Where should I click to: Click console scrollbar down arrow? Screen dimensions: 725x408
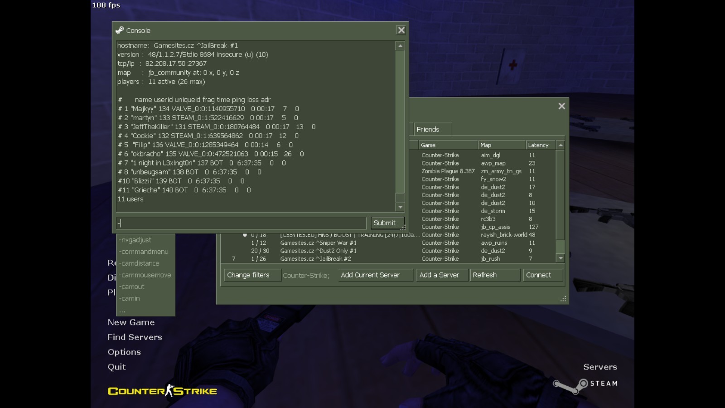(400, 207)
